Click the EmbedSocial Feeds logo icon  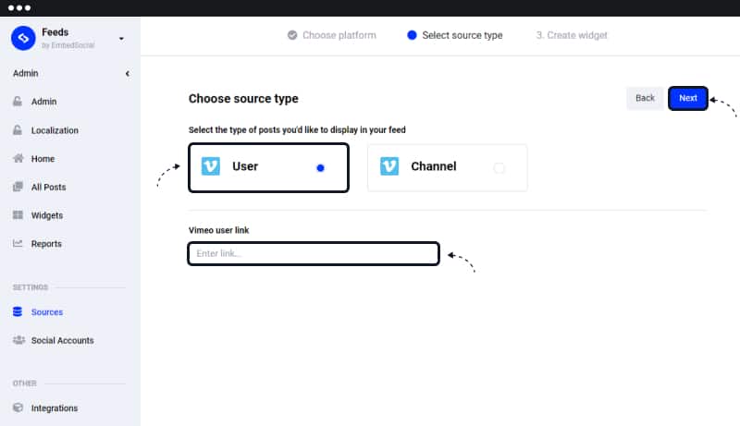click(23, 38)
